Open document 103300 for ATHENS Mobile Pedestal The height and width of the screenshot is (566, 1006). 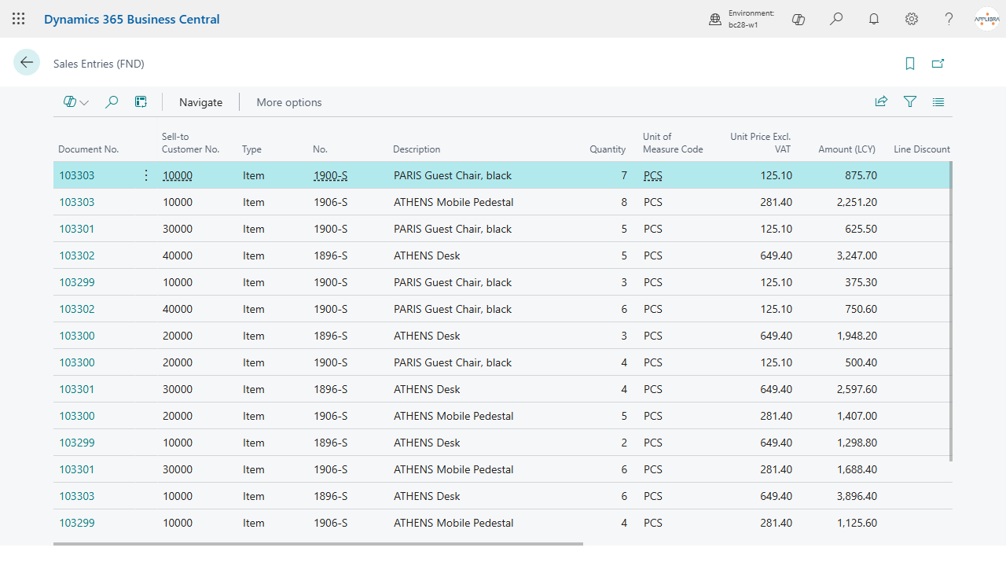(77, 416)
